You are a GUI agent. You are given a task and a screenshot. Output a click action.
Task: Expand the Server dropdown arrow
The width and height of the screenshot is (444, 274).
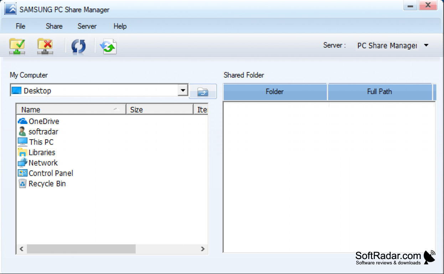(x=426, y=46)
